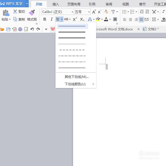Close the Word 文档.docx document tab
The image size is (166, 166).
(x=138, y=29)
